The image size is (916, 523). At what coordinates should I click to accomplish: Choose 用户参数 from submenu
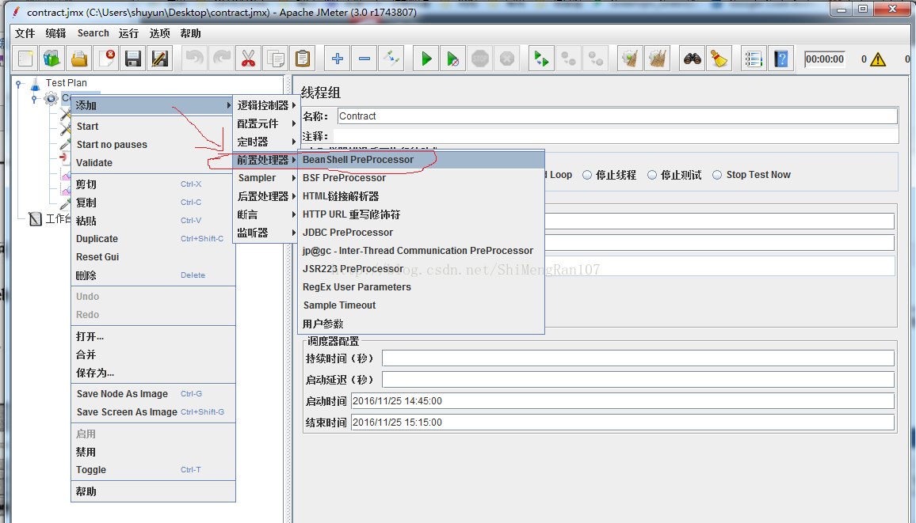[x=422, y=324]
